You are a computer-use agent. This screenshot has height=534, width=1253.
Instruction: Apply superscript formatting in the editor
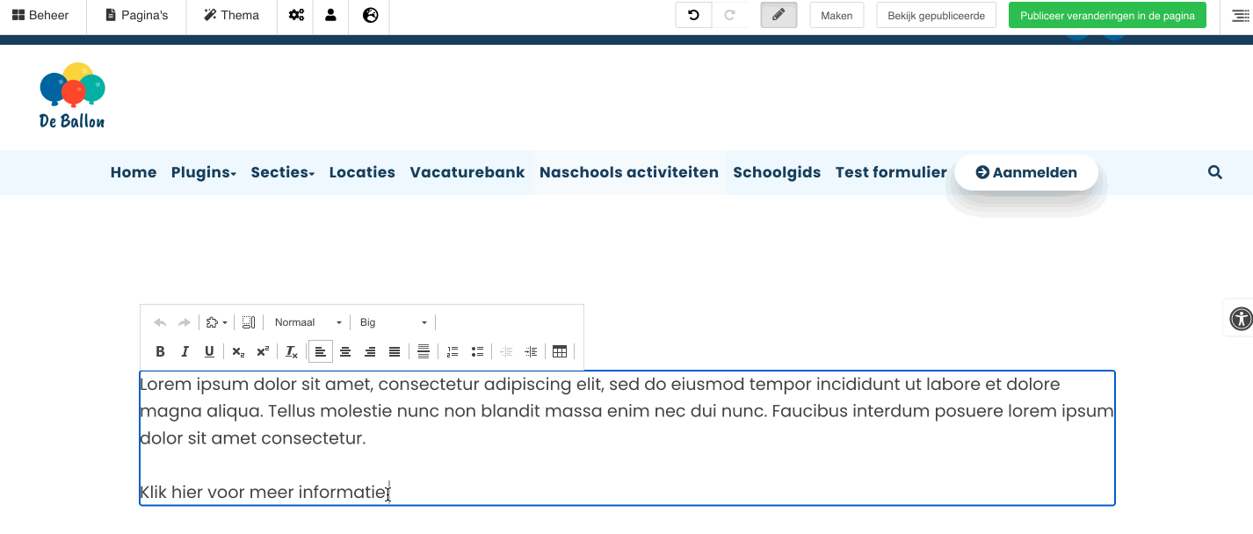(x=262, y=351)
